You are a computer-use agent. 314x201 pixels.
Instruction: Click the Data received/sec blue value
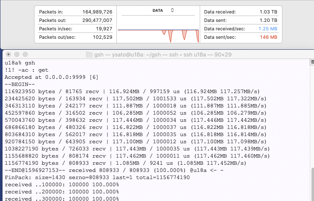pos(268,29)
